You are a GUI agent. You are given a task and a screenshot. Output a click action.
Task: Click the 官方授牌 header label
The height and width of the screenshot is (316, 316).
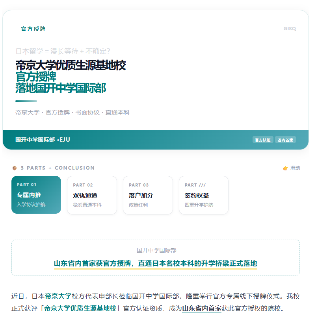[33, 29]
